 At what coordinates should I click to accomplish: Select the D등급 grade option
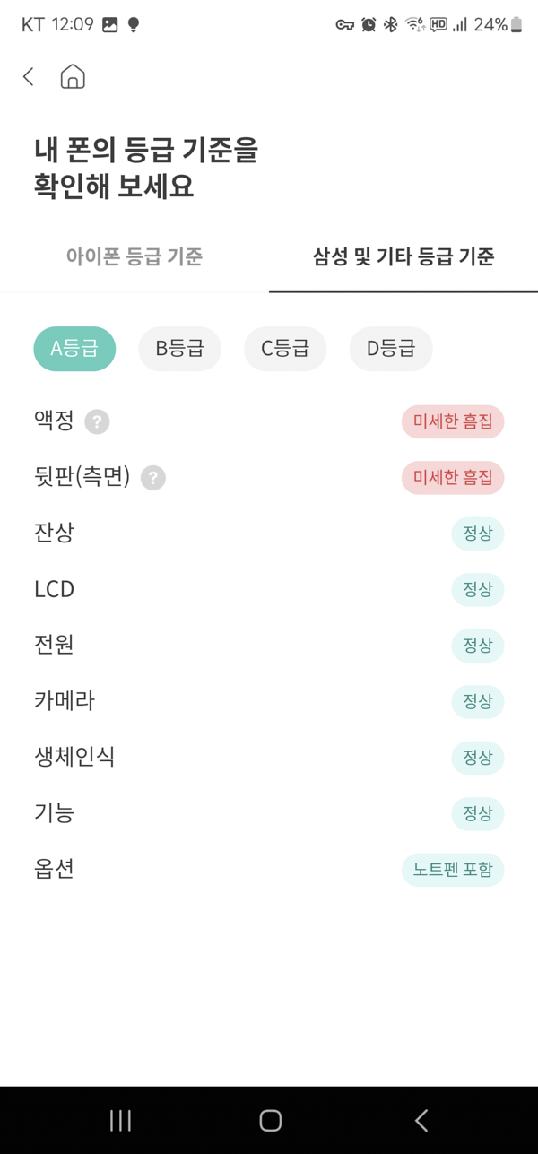point(390,349)
